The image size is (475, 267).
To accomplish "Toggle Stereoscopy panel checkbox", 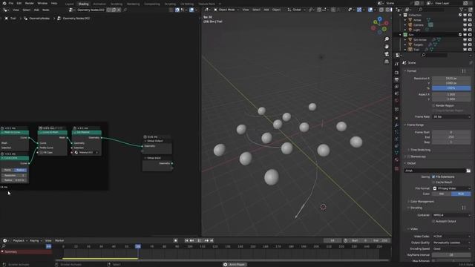I will point(409,156).
